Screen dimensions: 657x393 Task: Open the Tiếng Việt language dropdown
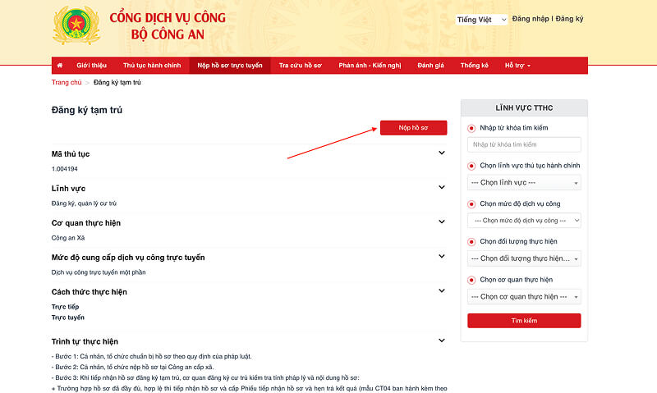(481, 19)
